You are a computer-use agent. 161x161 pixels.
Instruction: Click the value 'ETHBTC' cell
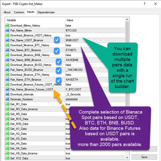(x=71, y=50)
